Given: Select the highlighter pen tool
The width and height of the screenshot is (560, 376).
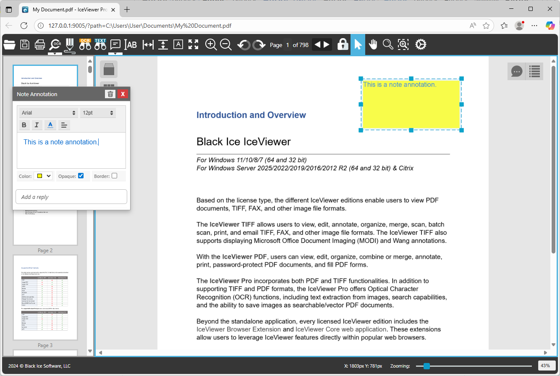Looking at the screenshot, I should pyautogui.click(x=70, y=44).
